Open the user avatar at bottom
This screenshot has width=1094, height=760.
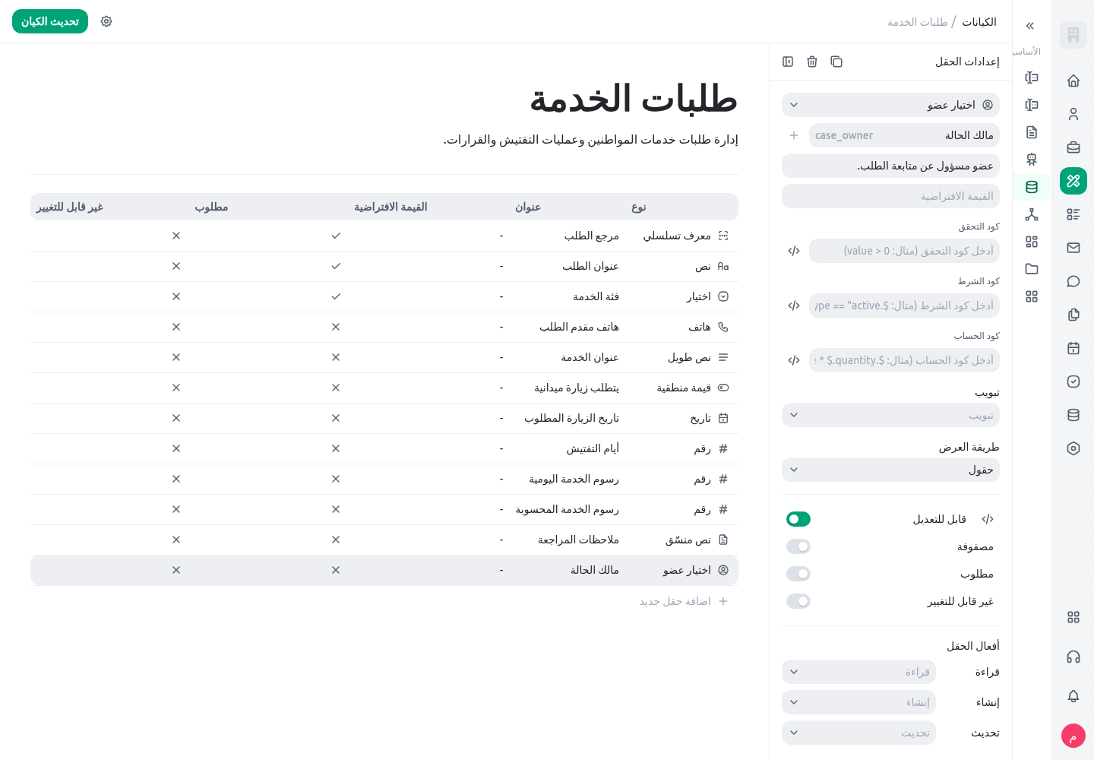1073,736
